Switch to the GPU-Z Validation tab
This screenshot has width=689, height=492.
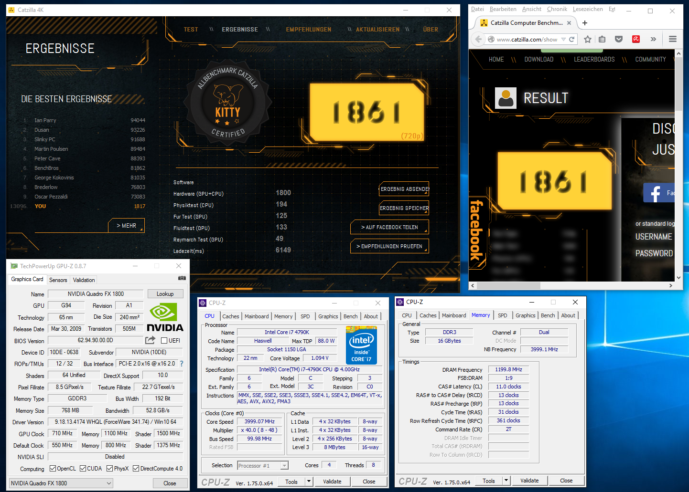click(84, 280)
